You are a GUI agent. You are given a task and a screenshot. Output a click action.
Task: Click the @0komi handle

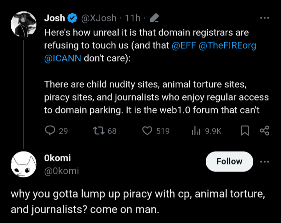[62, 171]
